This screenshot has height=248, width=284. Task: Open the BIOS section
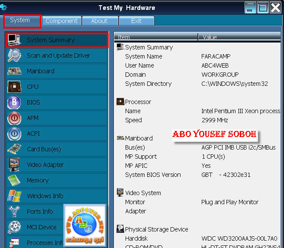(57, 102)
